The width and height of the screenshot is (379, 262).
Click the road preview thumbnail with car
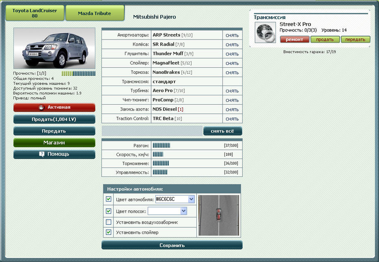click(218, 216)
